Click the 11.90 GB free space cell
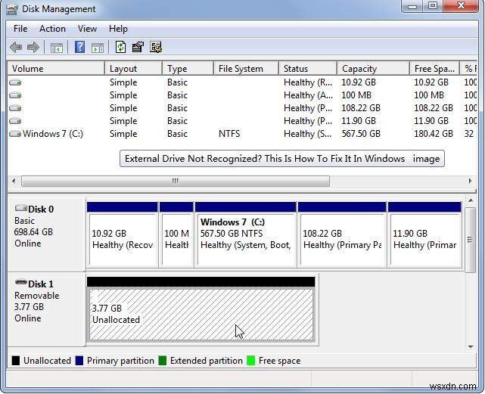 [x=431, y=121]
